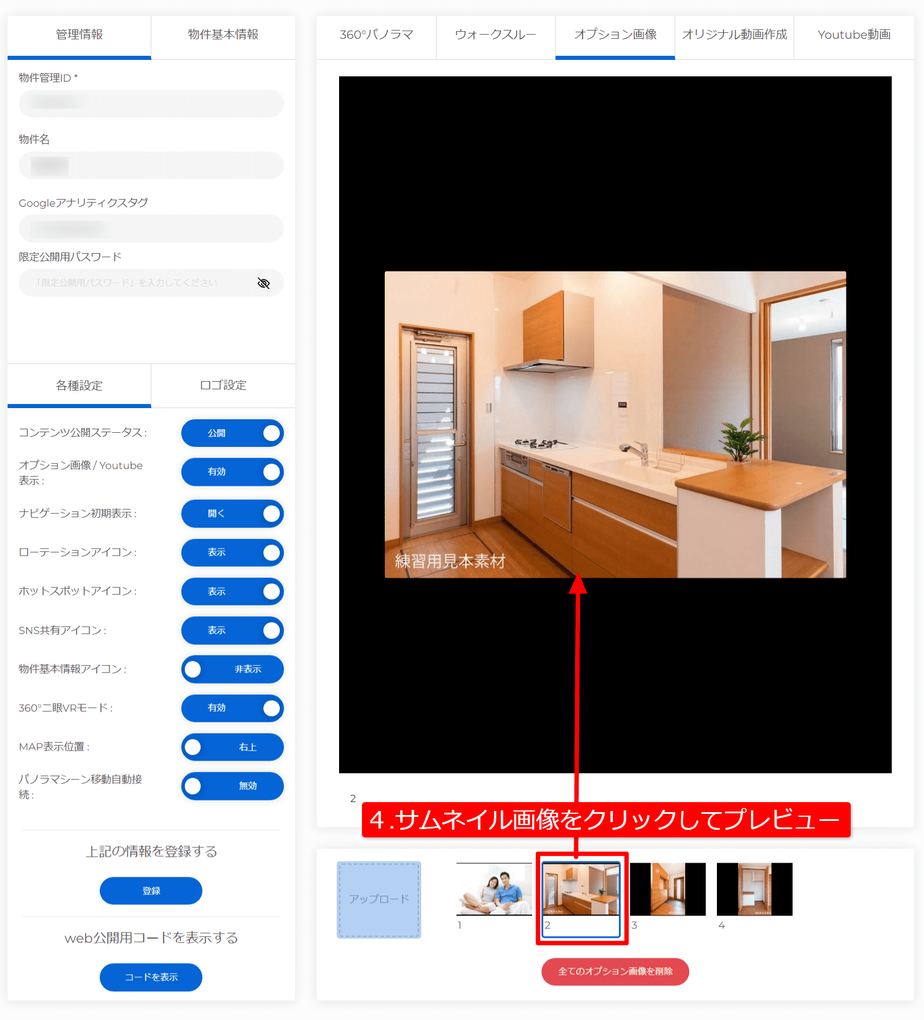Select the ウォークスルー tab

click(495, 35)
